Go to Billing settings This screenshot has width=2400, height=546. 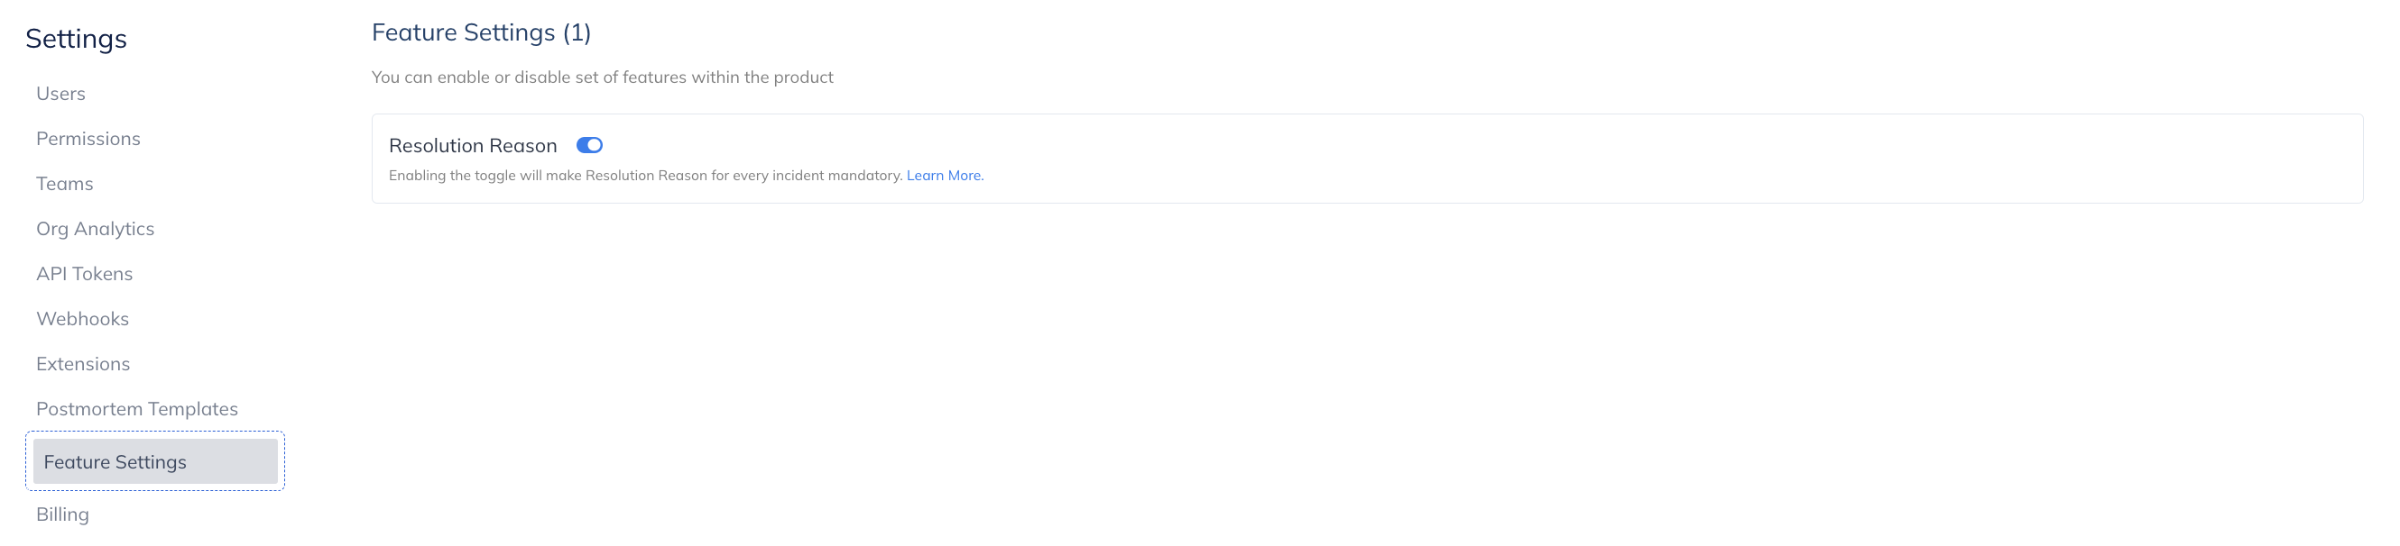62,514
